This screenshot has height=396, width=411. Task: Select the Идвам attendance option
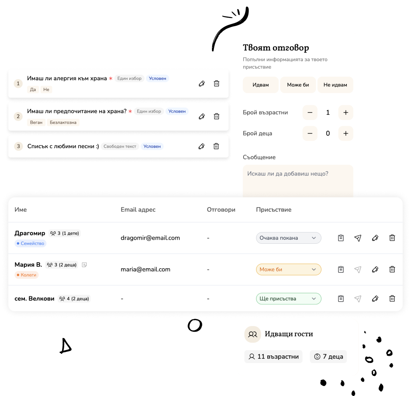click(260, 85)
